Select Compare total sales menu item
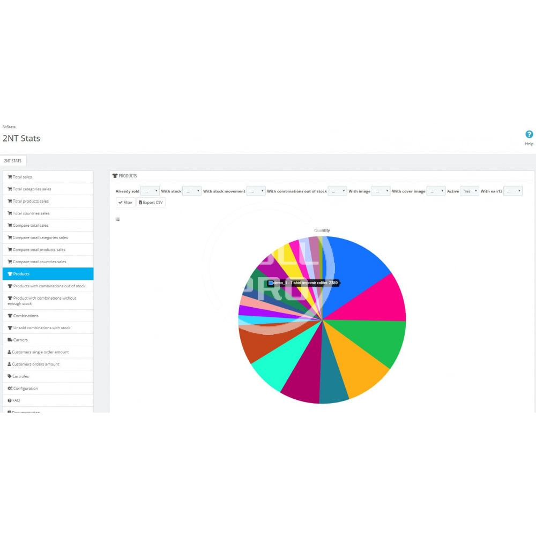Viewport: 536px width, 536px height. [x=31, y=226]
